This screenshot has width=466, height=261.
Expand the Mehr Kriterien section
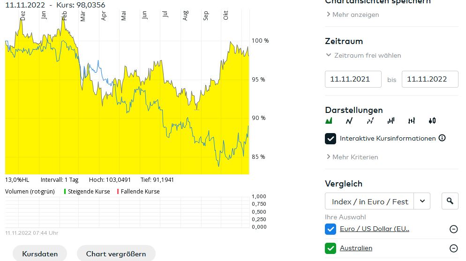(352, 157)
